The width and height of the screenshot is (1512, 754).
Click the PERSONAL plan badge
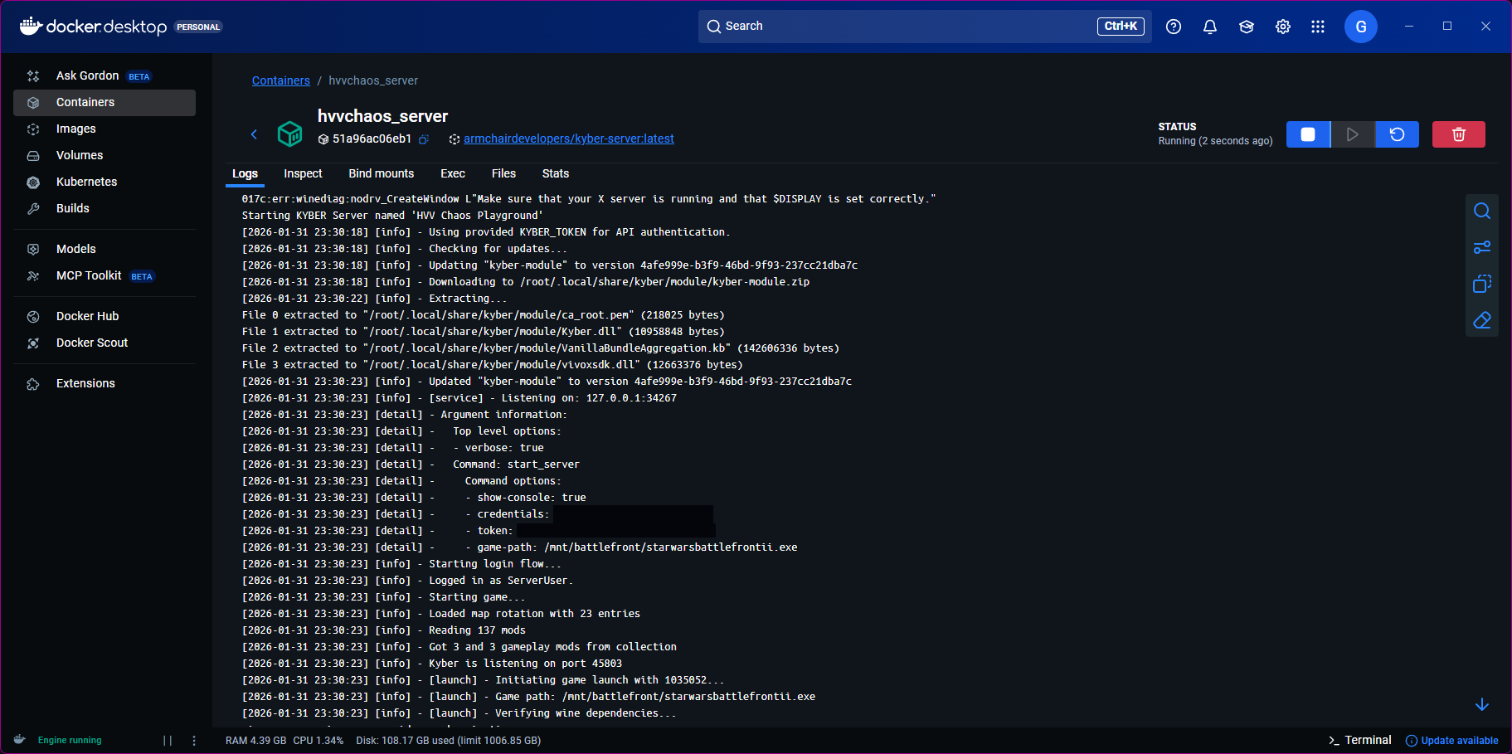click(x=198, y=27)
